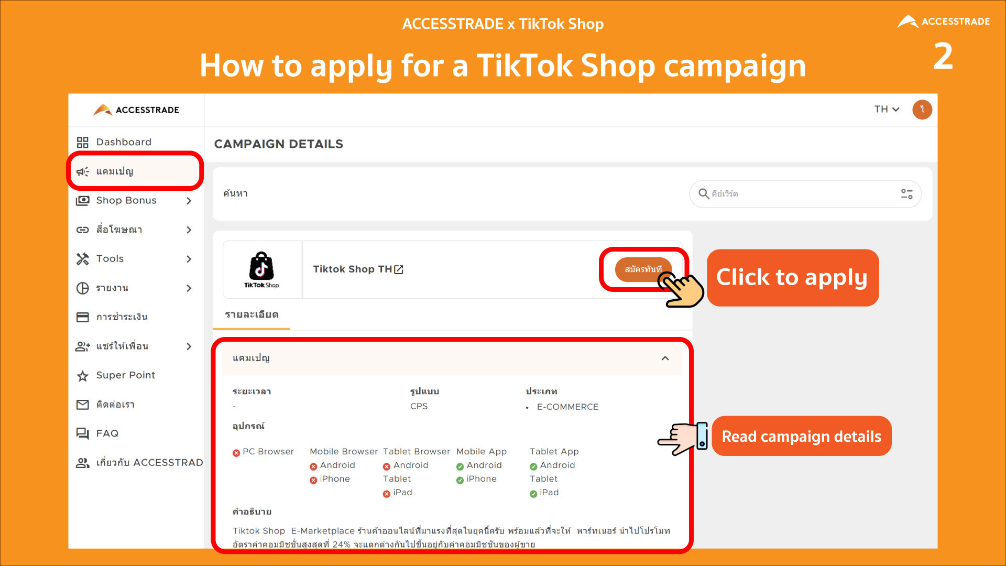The width and height of the screenshot is (1006, 566).
Task: Open the TH language dropdown
Action: (887, 109)
